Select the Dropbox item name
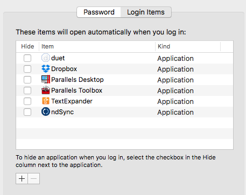This screenshot has width=246, height=195. pos(64,69)
